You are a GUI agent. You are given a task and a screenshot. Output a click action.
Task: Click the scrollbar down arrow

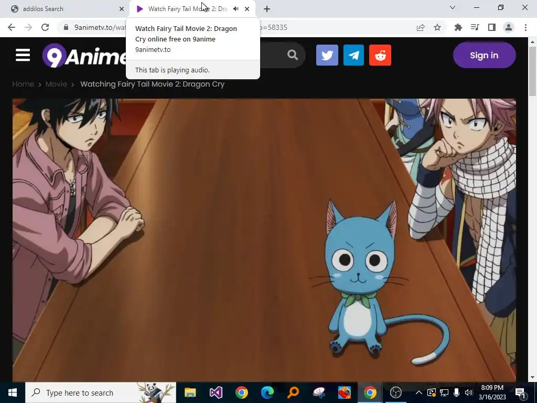pos(532,377)
